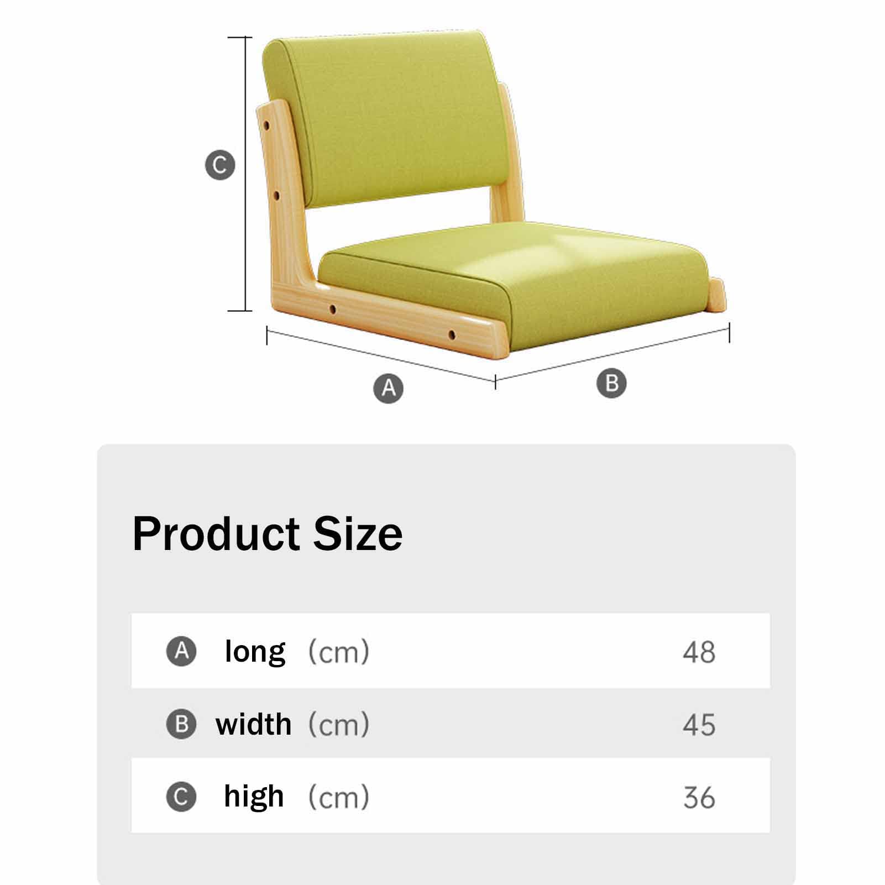Image resolution: width=885 pixels, height=885 pixels.
Task: Click the (cm) unit in the high row
Action: point(339,798)
